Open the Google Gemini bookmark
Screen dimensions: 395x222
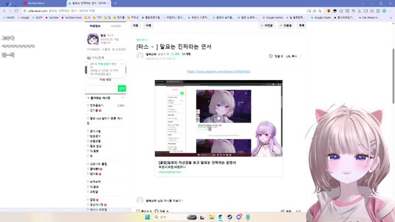pyautogui.click(x=273, y=18)
